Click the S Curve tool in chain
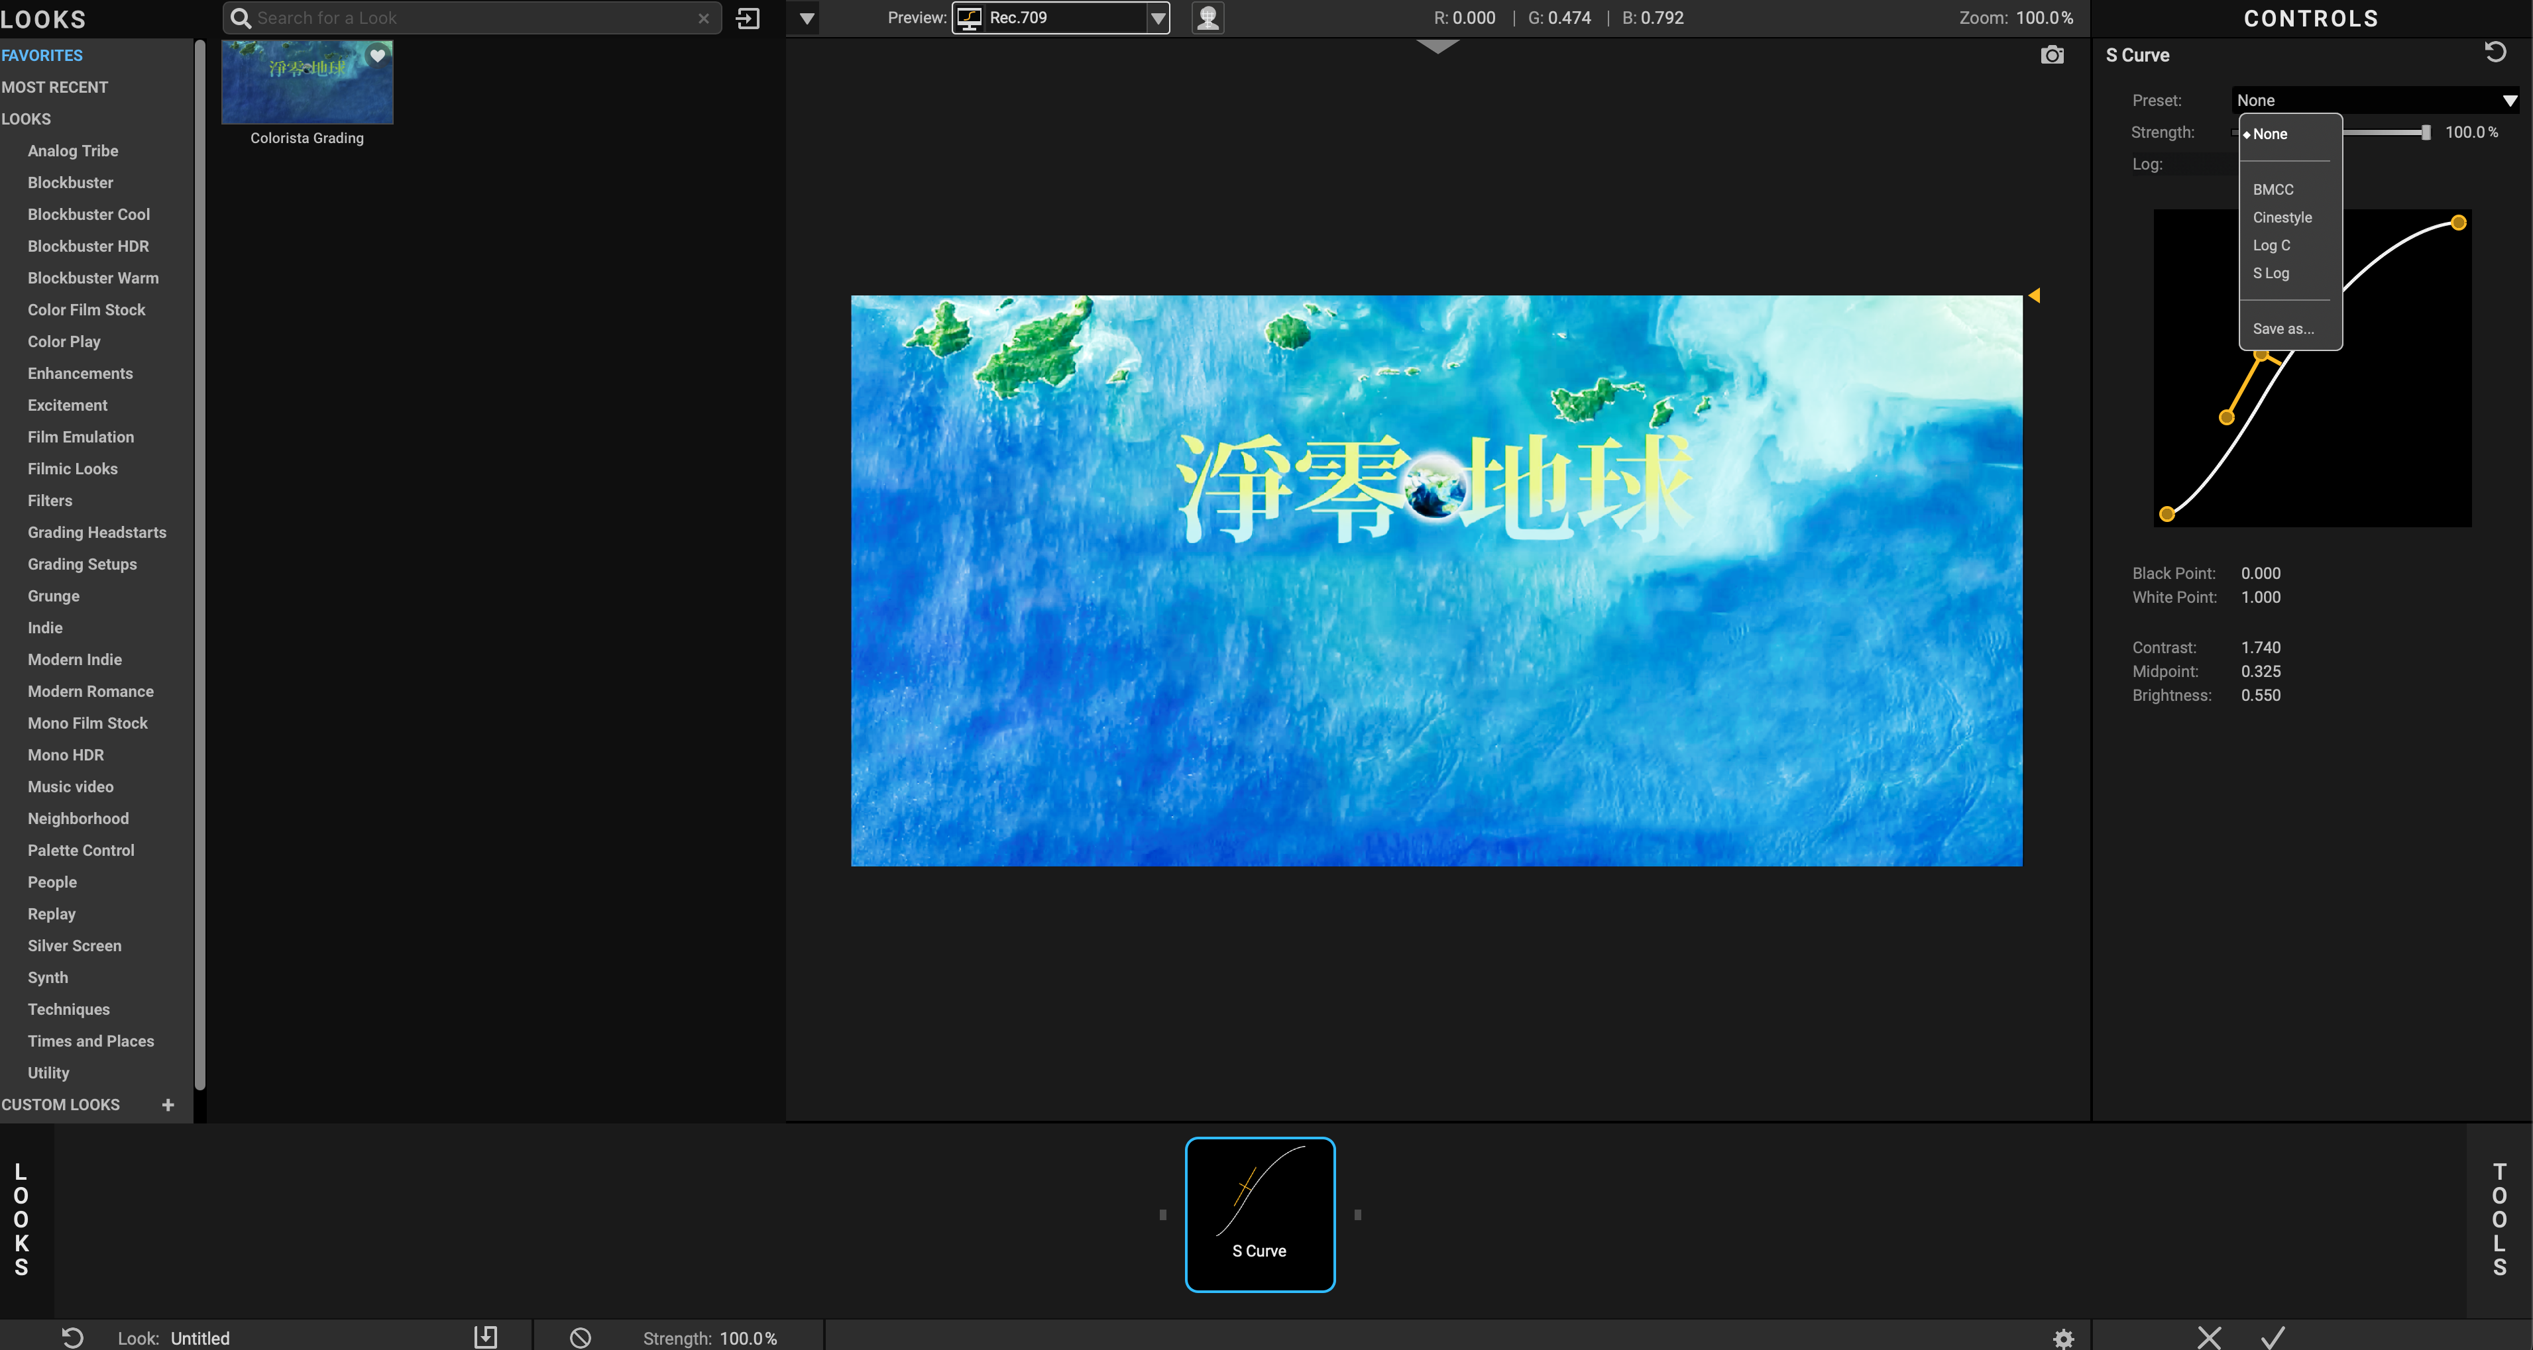Viewport: 2533px width, 1350px height. coord(1260,1214)
